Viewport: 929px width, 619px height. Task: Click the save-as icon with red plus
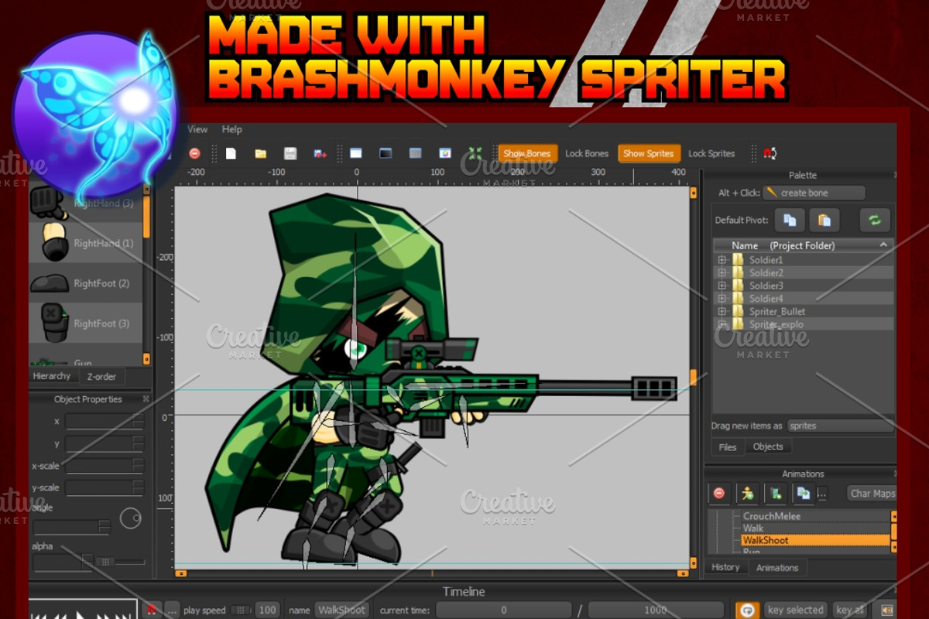(x=321, y=153)
